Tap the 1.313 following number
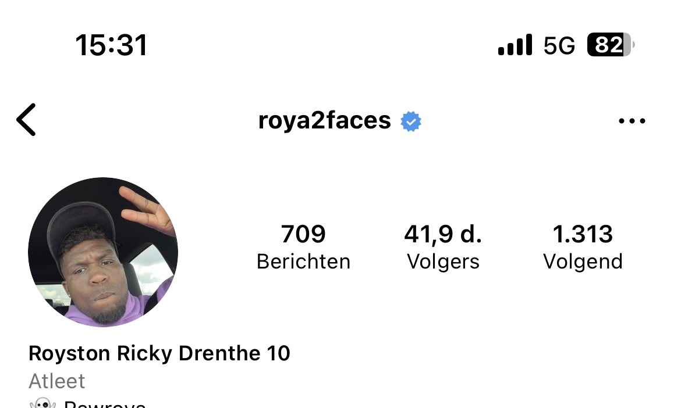Image resolution: width=681 pixels, height=408 pixels. pyautogui.click(x=583, y=234)
